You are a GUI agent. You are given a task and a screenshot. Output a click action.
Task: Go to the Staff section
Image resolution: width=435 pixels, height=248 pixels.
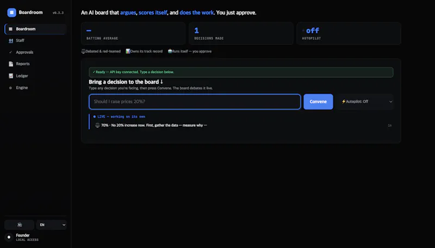(x=35, y=40)
